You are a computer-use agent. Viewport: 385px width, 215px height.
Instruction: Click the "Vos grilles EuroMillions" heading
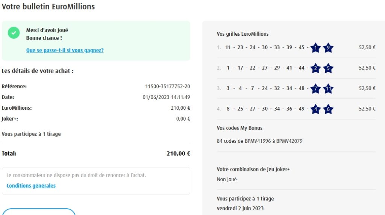click(x=243, y=34)
